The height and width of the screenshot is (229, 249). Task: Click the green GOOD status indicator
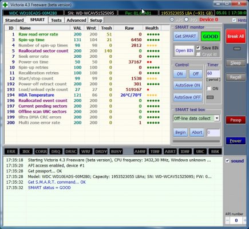pos(211,37)
